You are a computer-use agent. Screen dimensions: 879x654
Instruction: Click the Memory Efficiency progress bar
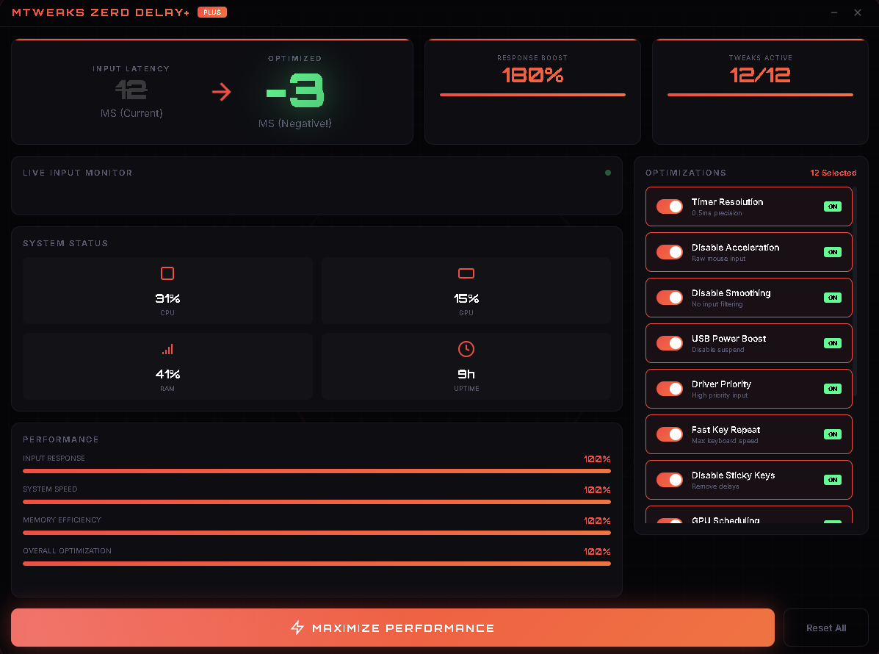click(x=316, y=533)
